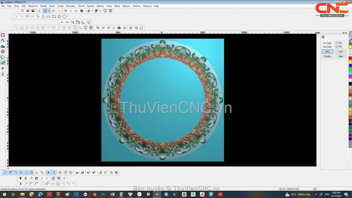Select the Text abc tool in the left sidebar
This screenshot has height=198, width=352.
point(3,46)
